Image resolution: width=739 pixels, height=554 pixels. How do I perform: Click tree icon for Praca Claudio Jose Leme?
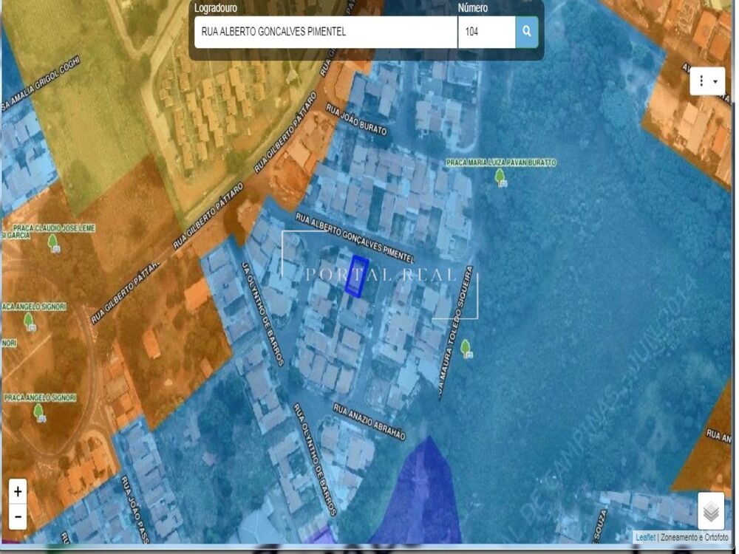(x=52, y=242)
